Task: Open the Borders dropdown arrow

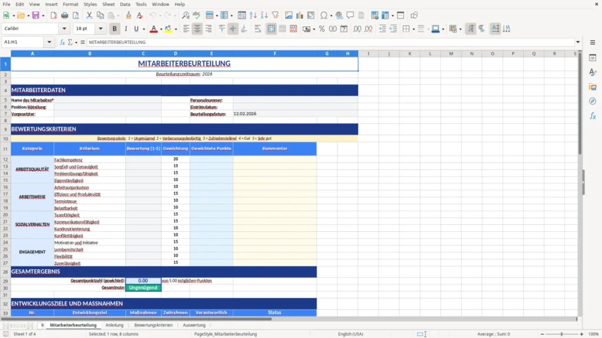Action: [x=413, y=29]
